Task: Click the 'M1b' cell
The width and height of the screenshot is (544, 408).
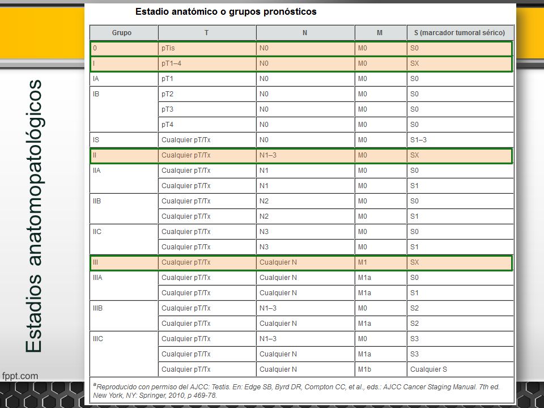Action: click(x=381, y=369)
